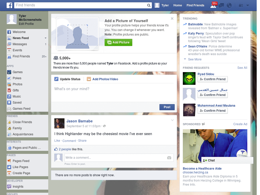Image resolution: width=260 pixels, height=195 pixels.
Task: Open the privacy shortcuts lock icon
Action: tap(241, 6)
